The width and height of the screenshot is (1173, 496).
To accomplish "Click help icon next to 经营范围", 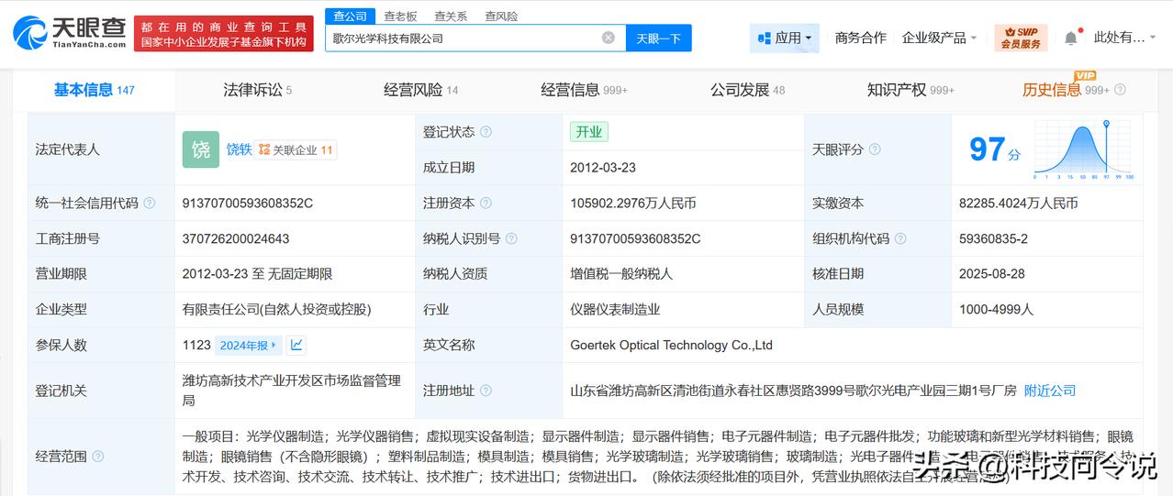I will pyautogui.click(x=98, y=457).
